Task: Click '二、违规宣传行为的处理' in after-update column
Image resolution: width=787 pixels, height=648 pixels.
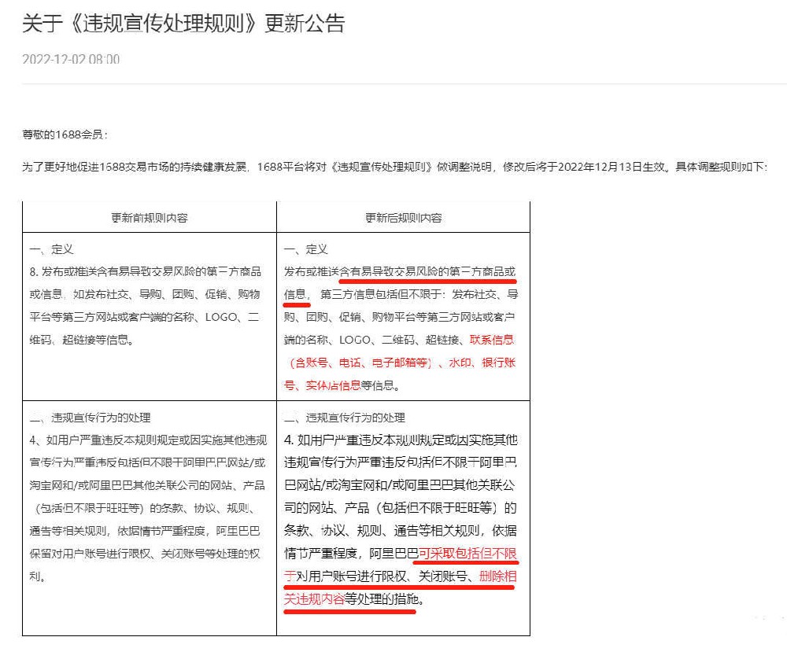Action: (x=345, y=418)
